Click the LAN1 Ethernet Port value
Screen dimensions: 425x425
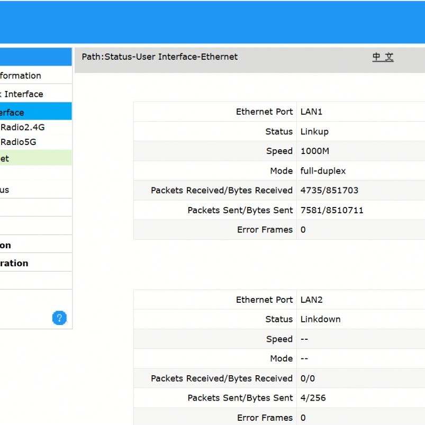[x=311, y=112]
